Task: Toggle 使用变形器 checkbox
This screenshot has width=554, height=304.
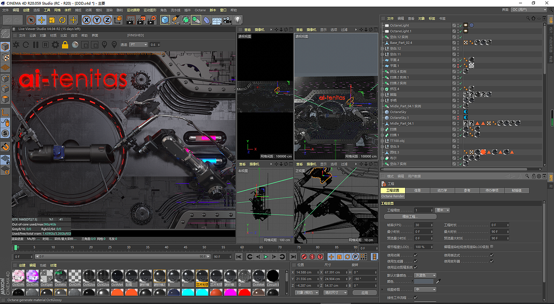Action: 492,261
